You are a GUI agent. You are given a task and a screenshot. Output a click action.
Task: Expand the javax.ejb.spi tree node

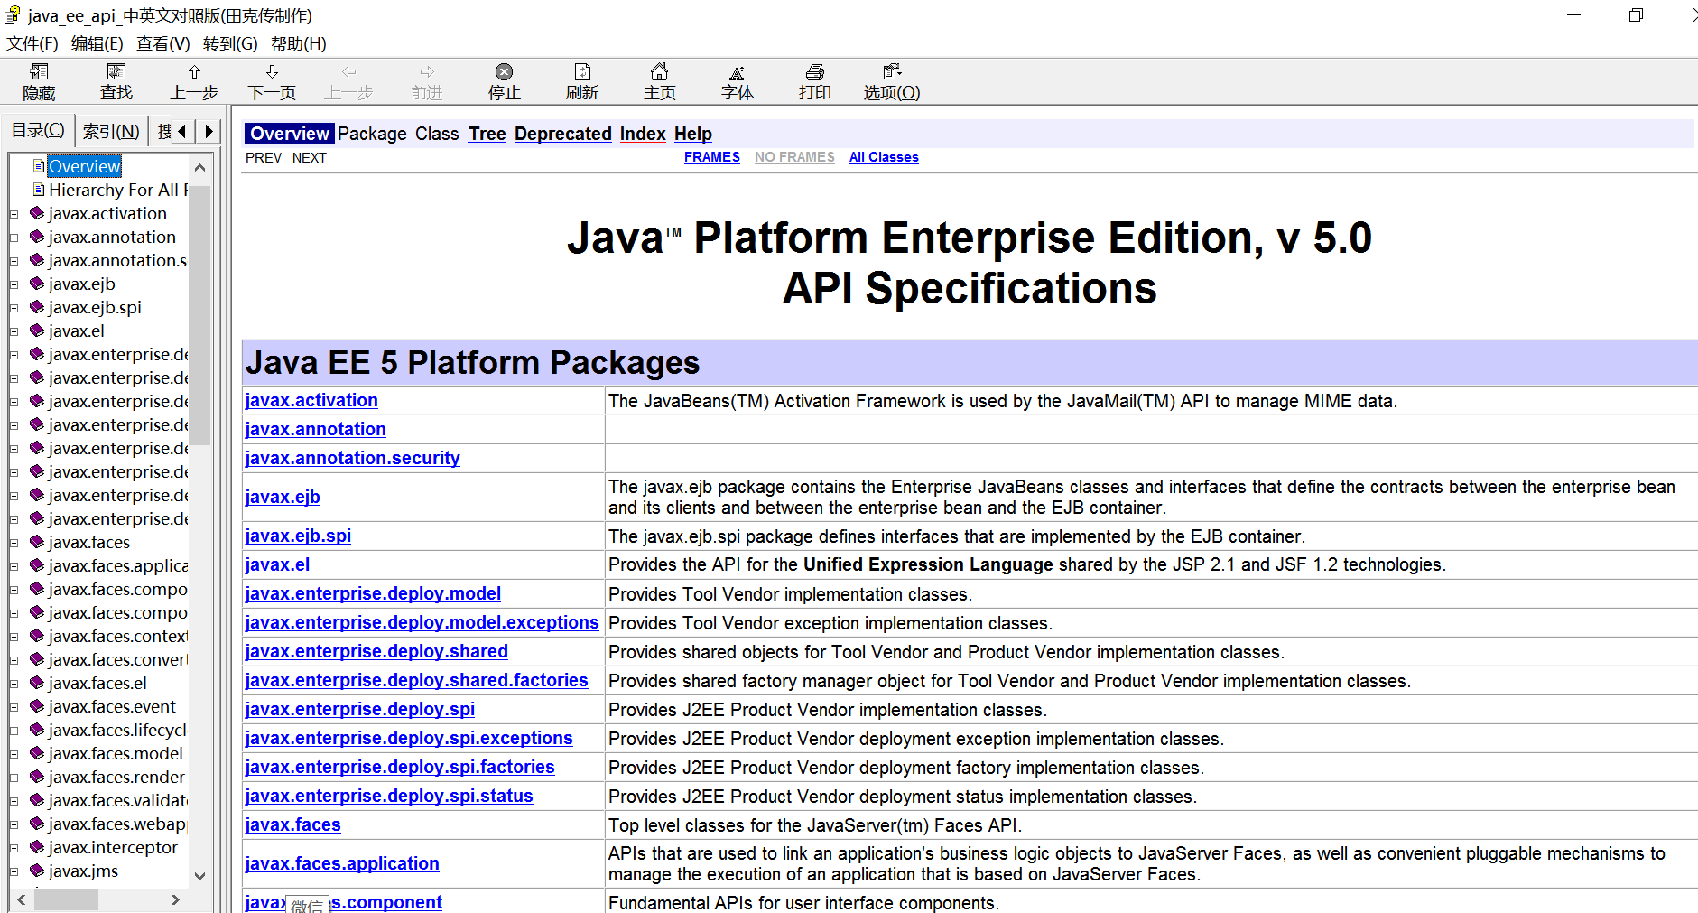point(14,308)
